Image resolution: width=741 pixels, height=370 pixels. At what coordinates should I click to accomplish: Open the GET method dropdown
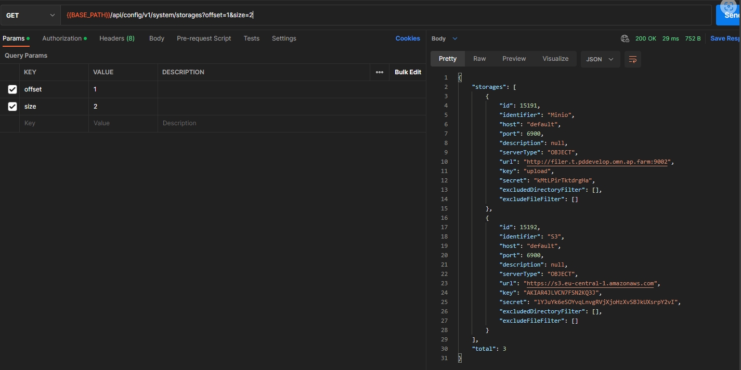click(x=30, y=16)
